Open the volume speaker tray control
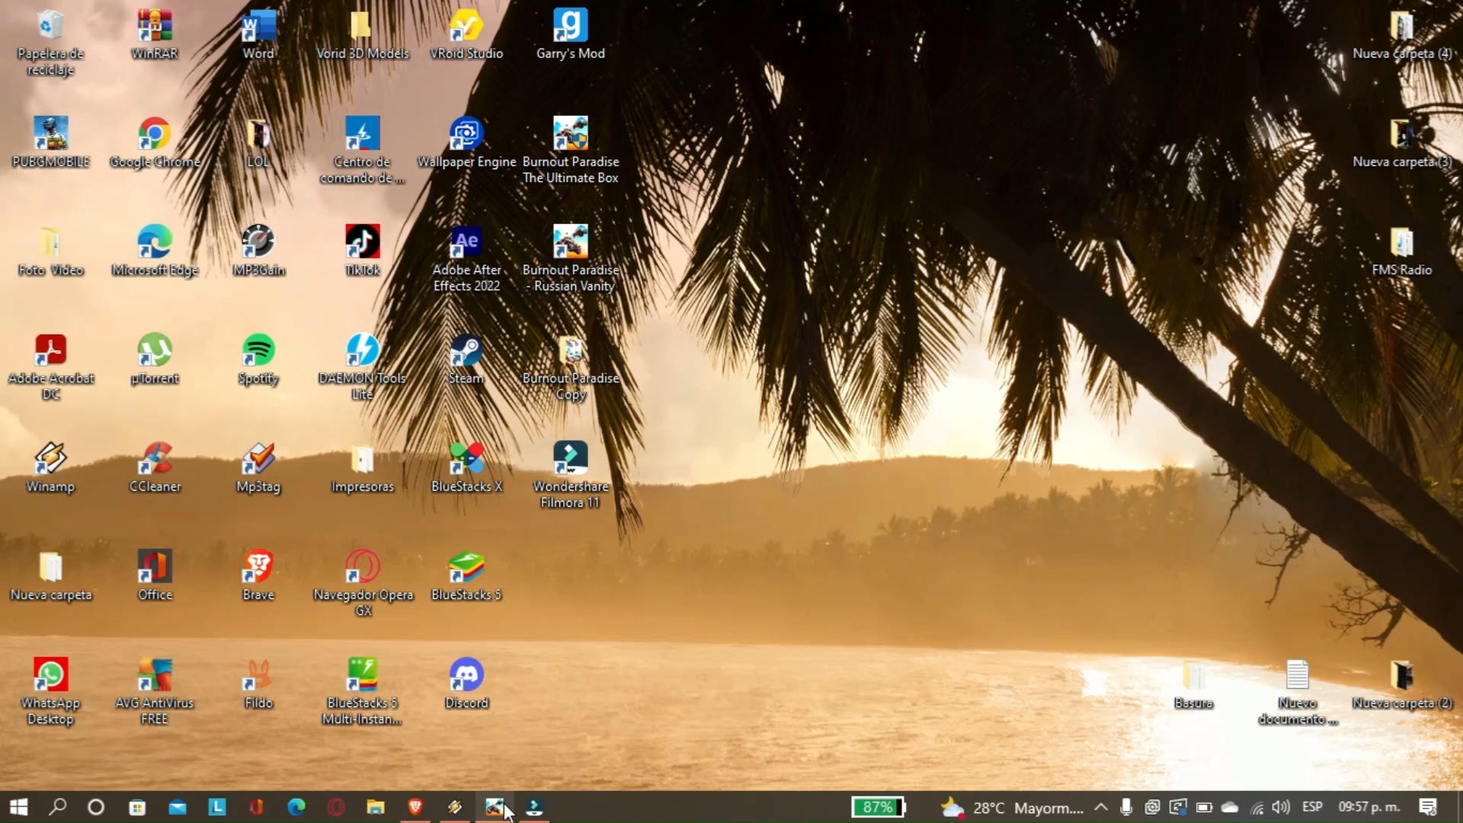1463x823 pixels. 1281,807
